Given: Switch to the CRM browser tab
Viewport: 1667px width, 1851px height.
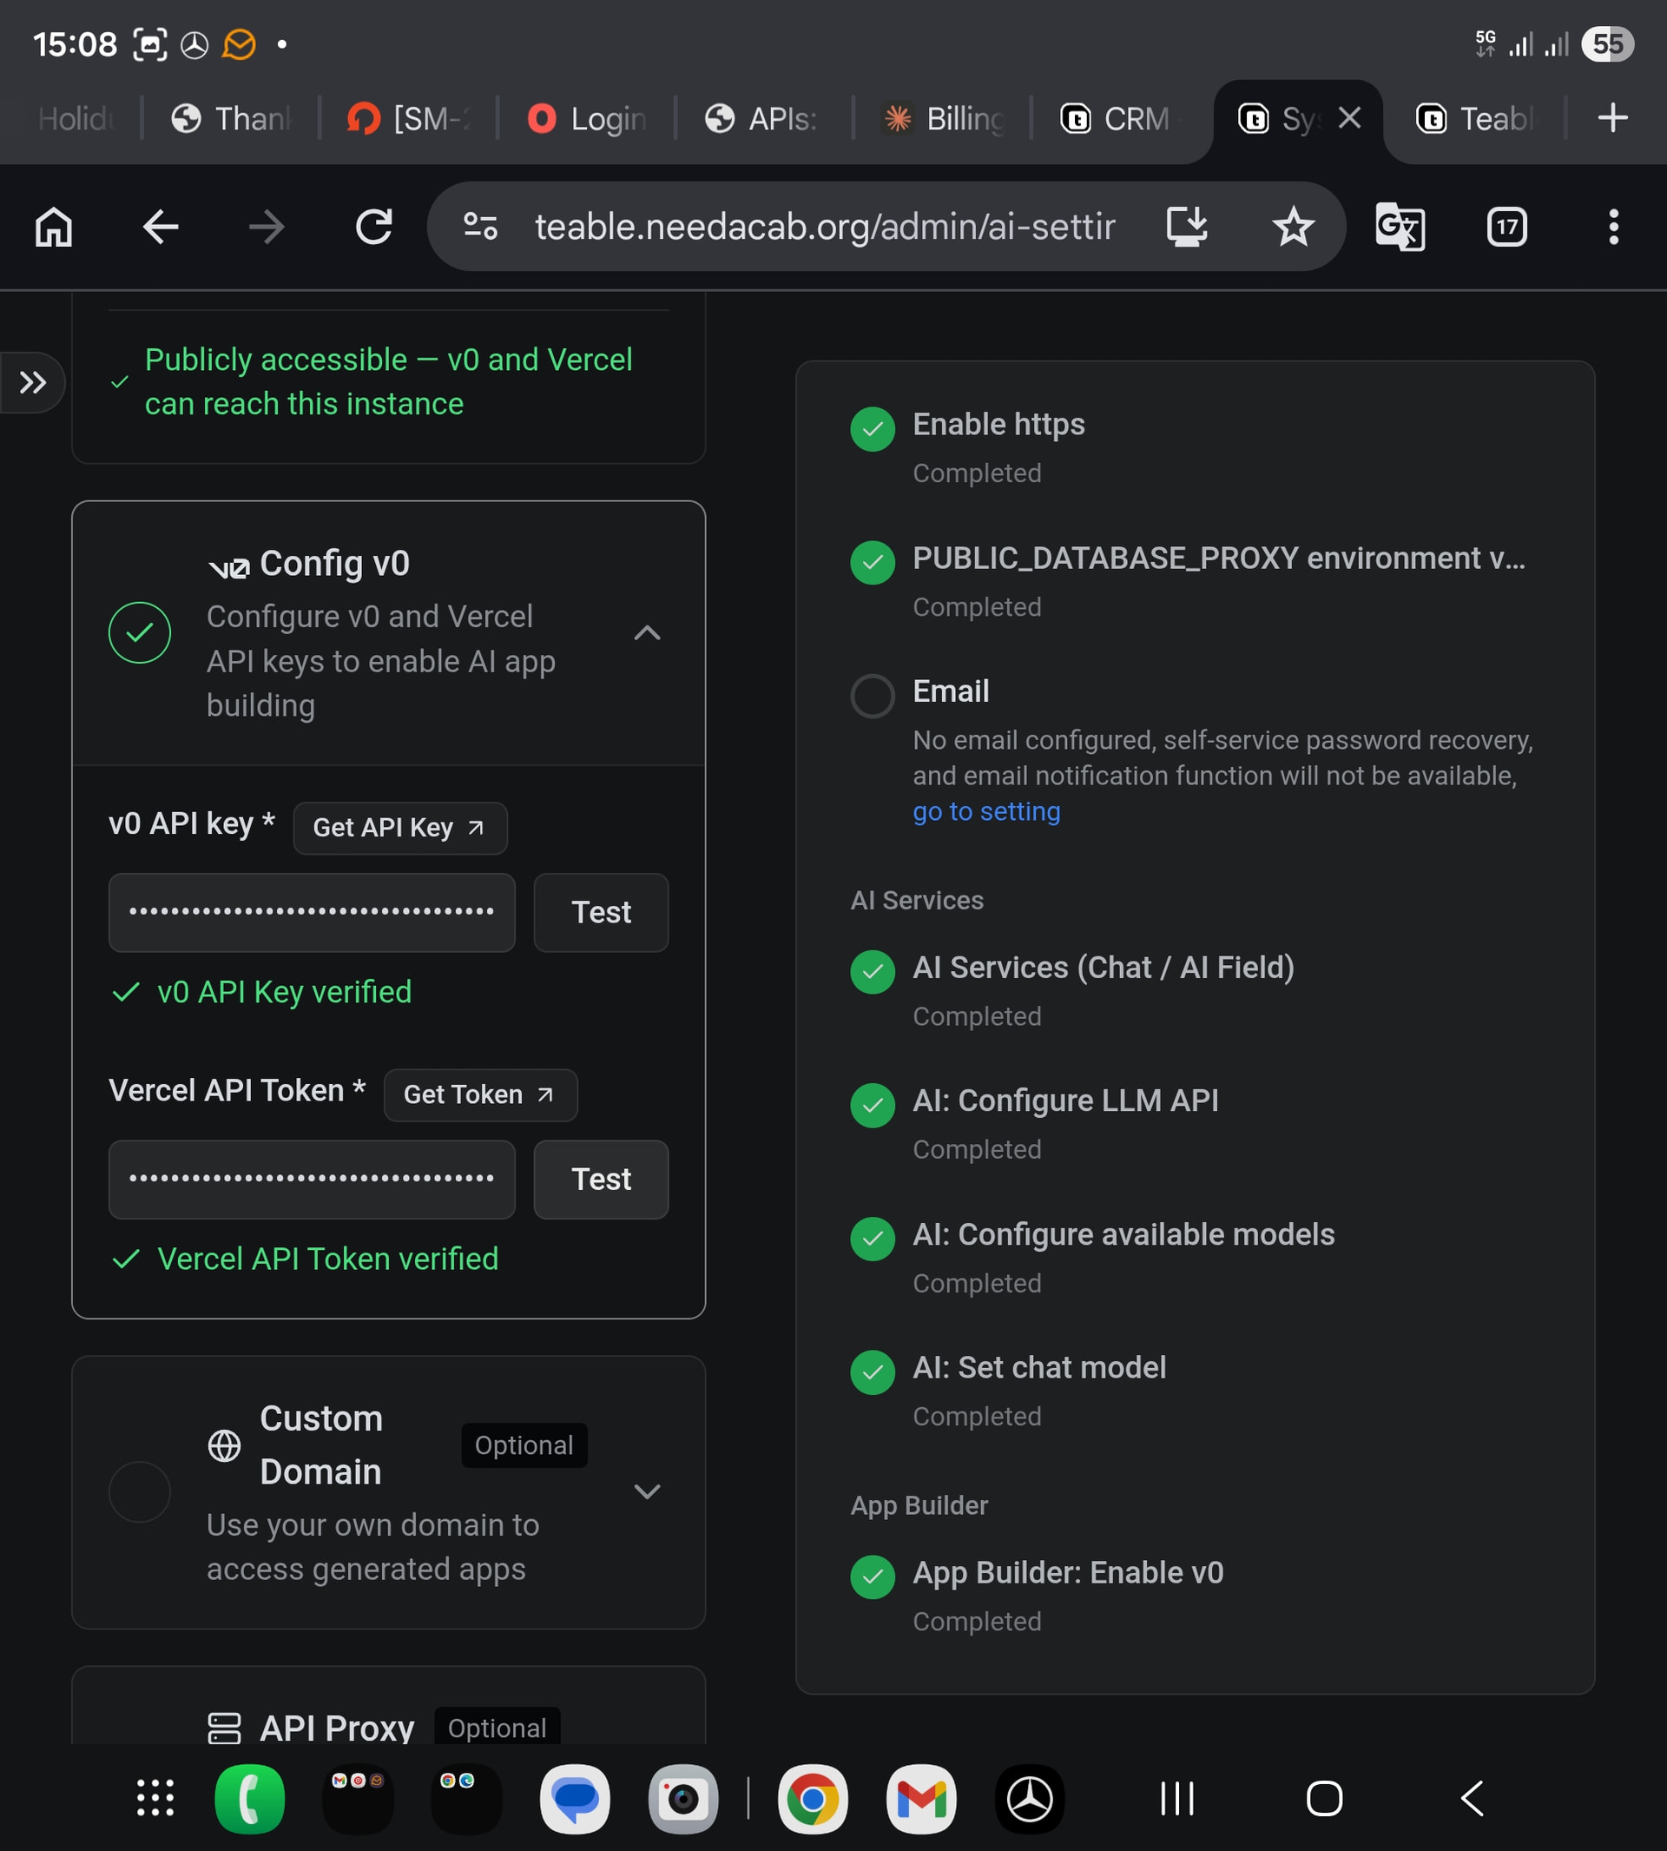Looking at the screenshot, I should pos(1117,119).
